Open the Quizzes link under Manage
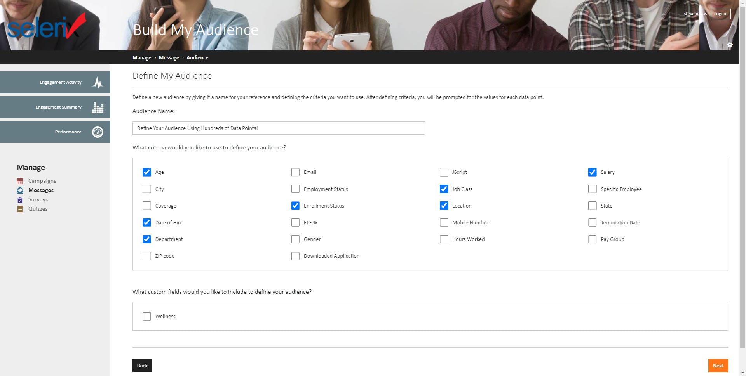Viewport: 746px width, 376px height. pos(38,209)
